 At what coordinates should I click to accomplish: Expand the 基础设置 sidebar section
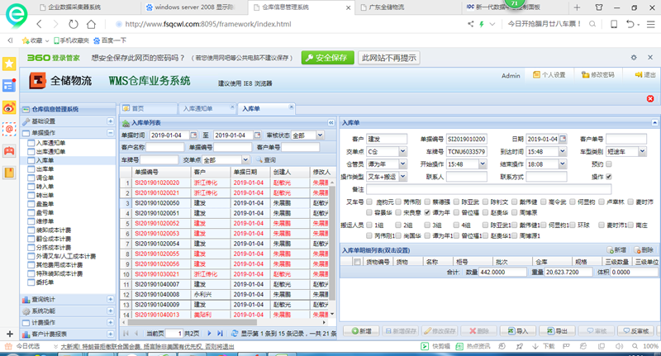[x=110, y=121]
